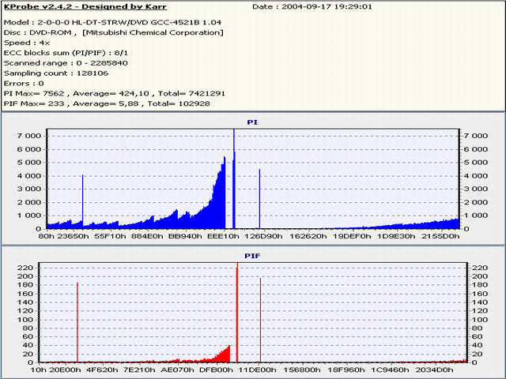Click the 'Sampling count : 128106' line
The height and width of the screenshot is (379, 506).
(x=56, y=73)
